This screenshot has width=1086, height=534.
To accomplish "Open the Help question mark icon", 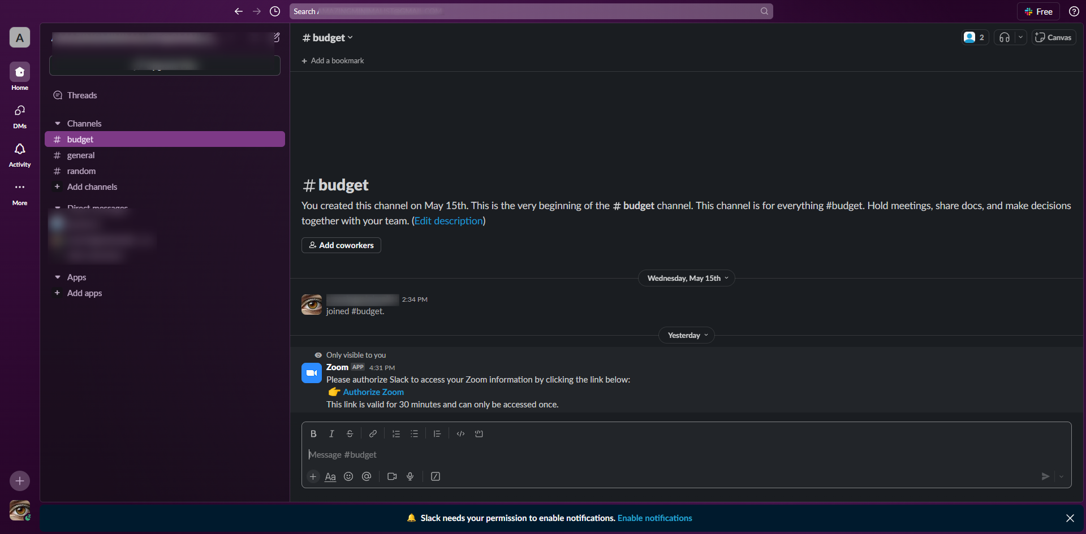I will (x=1074, y=11).
